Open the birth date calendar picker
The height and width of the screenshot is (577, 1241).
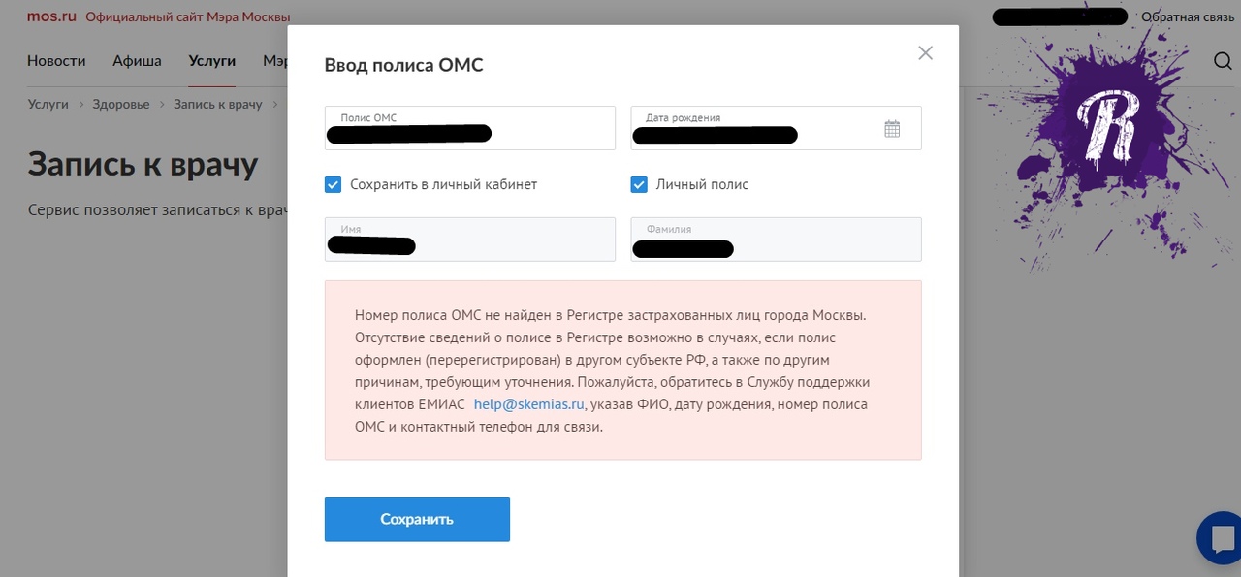(x=892, y=128)
